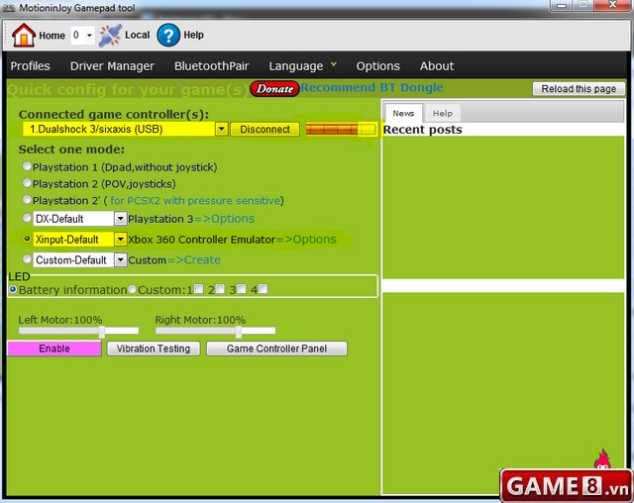The height and width of the screenshot is (503, 634).
Task: Select the Custom-Default mode radio
Action: coord(27,259)
